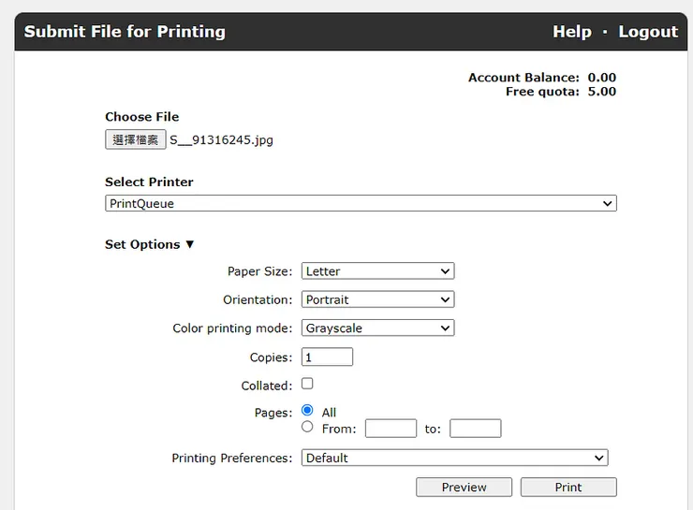693x510 pixels.
Task: Open the Color printing mode dropdown
Action: click(x=377, y=328)
